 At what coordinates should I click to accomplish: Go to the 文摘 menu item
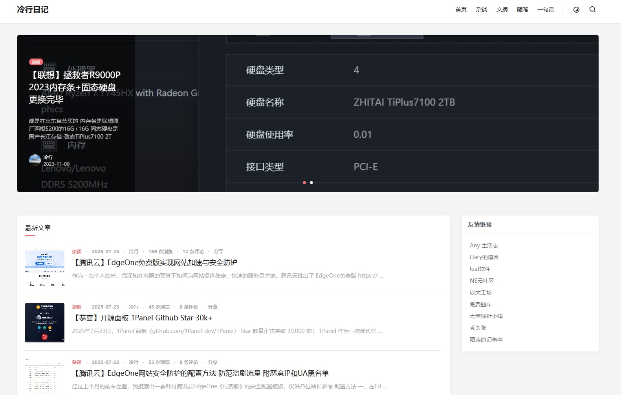(502, 9)
